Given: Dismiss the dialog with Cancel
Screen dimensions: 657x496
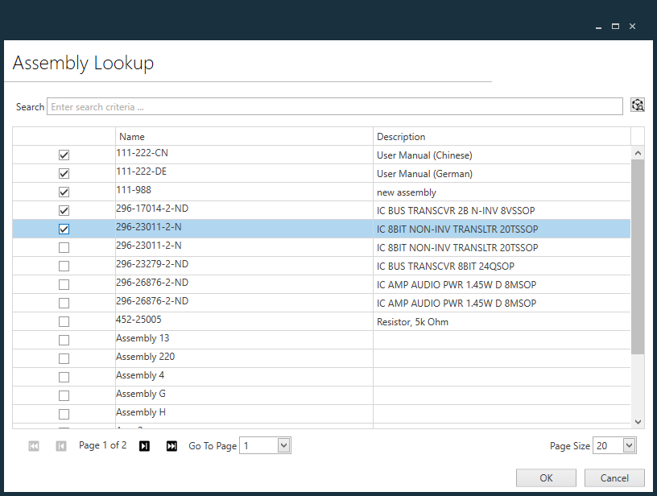Looking at the screenshot, I should click(x=614, y=477).
